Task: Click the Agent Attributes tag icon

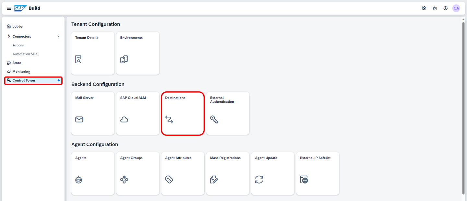Action: tap(169, 180)
